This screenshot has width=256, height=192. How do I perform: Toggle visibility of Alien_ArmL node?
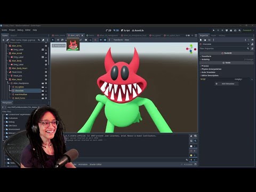point(46,46)
